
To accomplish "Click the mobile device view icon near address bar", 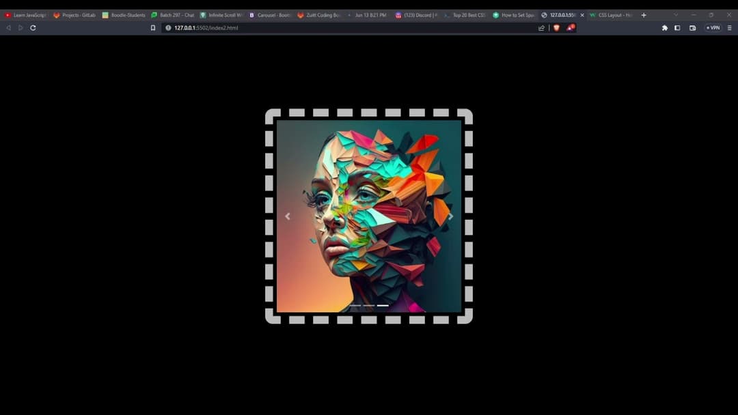I will (152, 28).
